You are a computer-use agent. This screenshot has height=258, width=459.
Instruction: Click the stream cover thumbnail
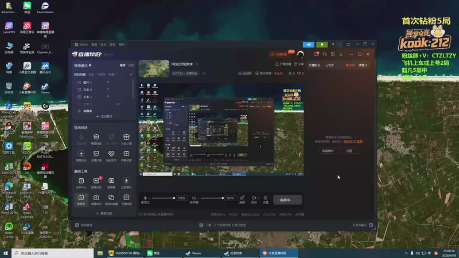click(x=154, y=69)
